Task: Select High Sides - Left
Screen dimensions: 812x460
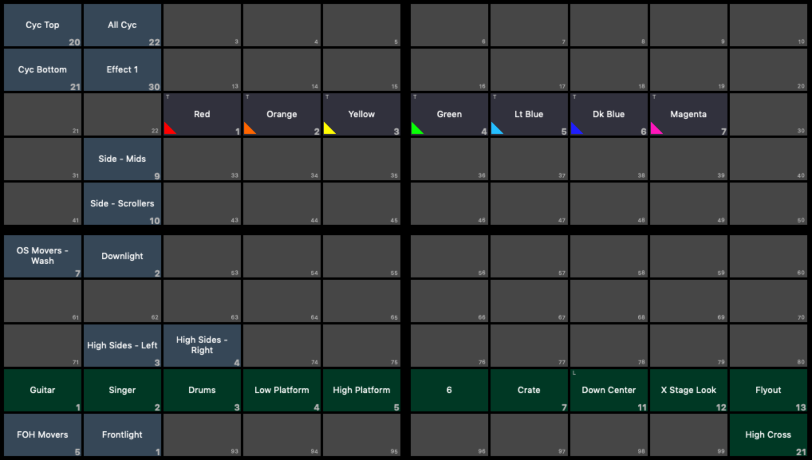Action: click(x=122, y=346)
